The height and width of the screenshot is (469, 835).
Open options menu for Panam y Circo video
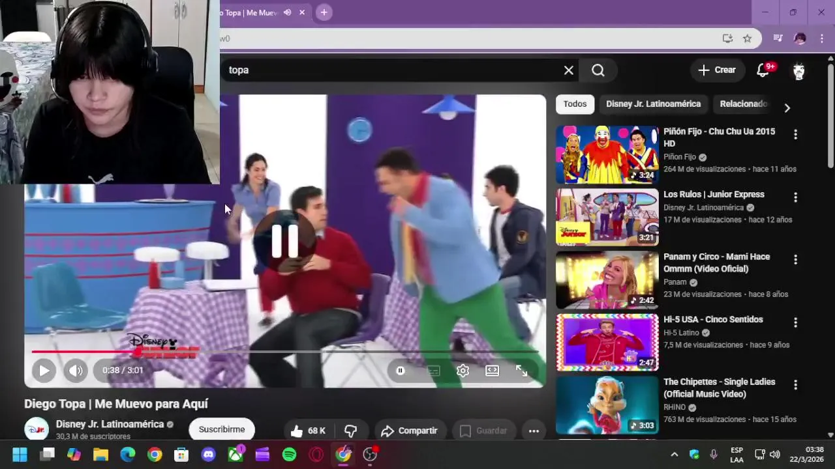pos(795,259)
